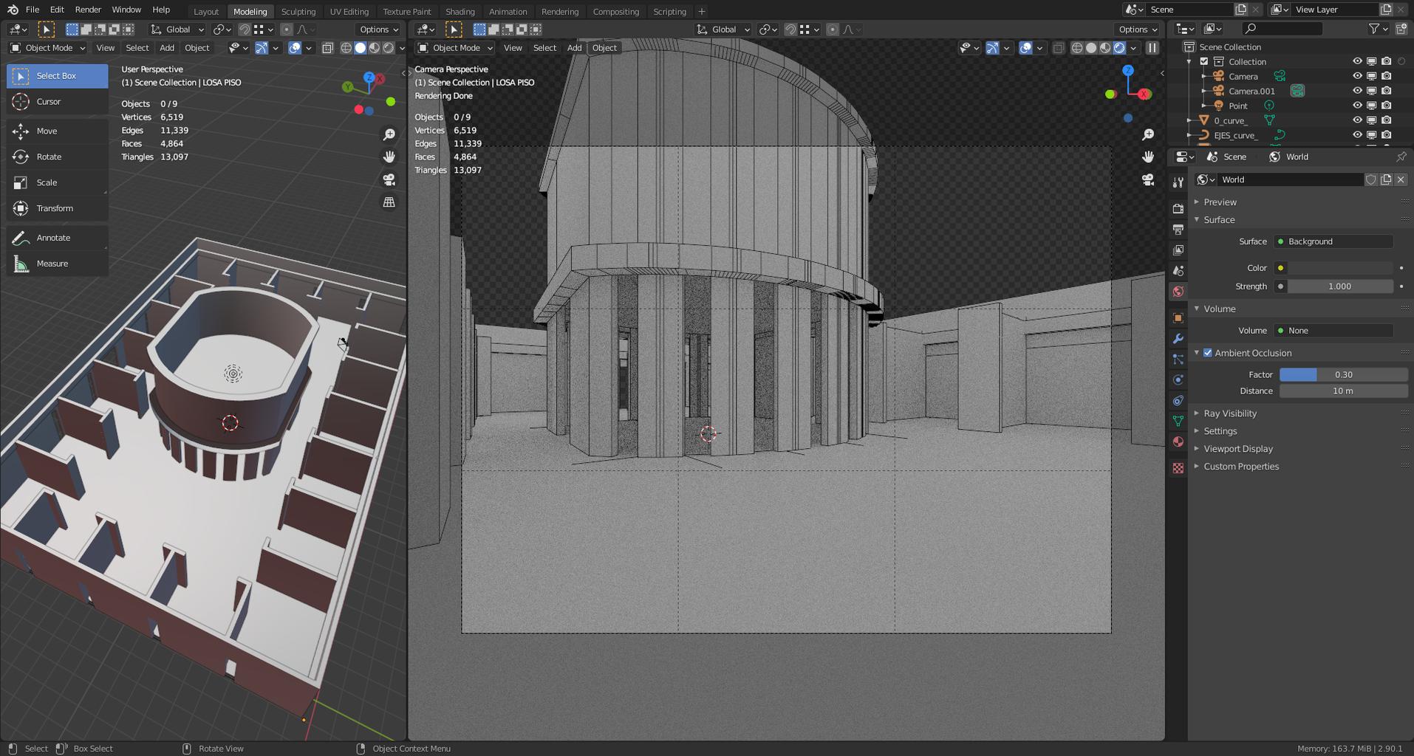Pick the Scale tool

46,182
